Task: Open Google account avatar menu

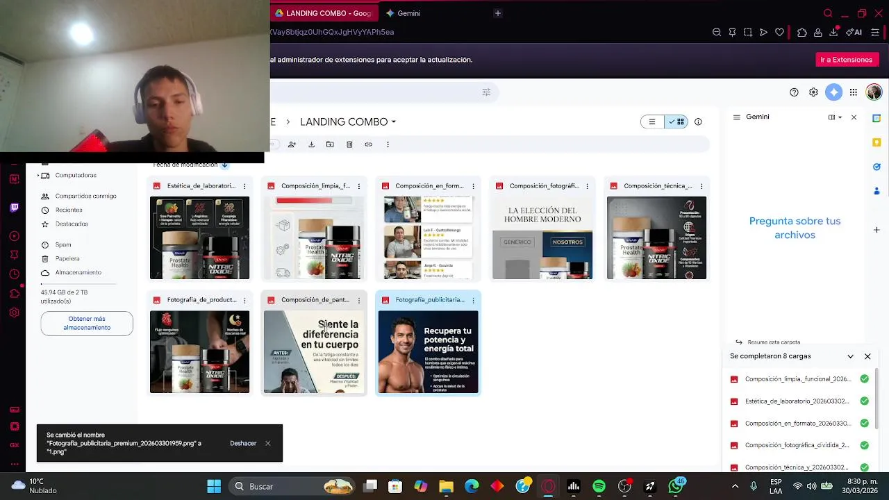Action: pos(874,92)
